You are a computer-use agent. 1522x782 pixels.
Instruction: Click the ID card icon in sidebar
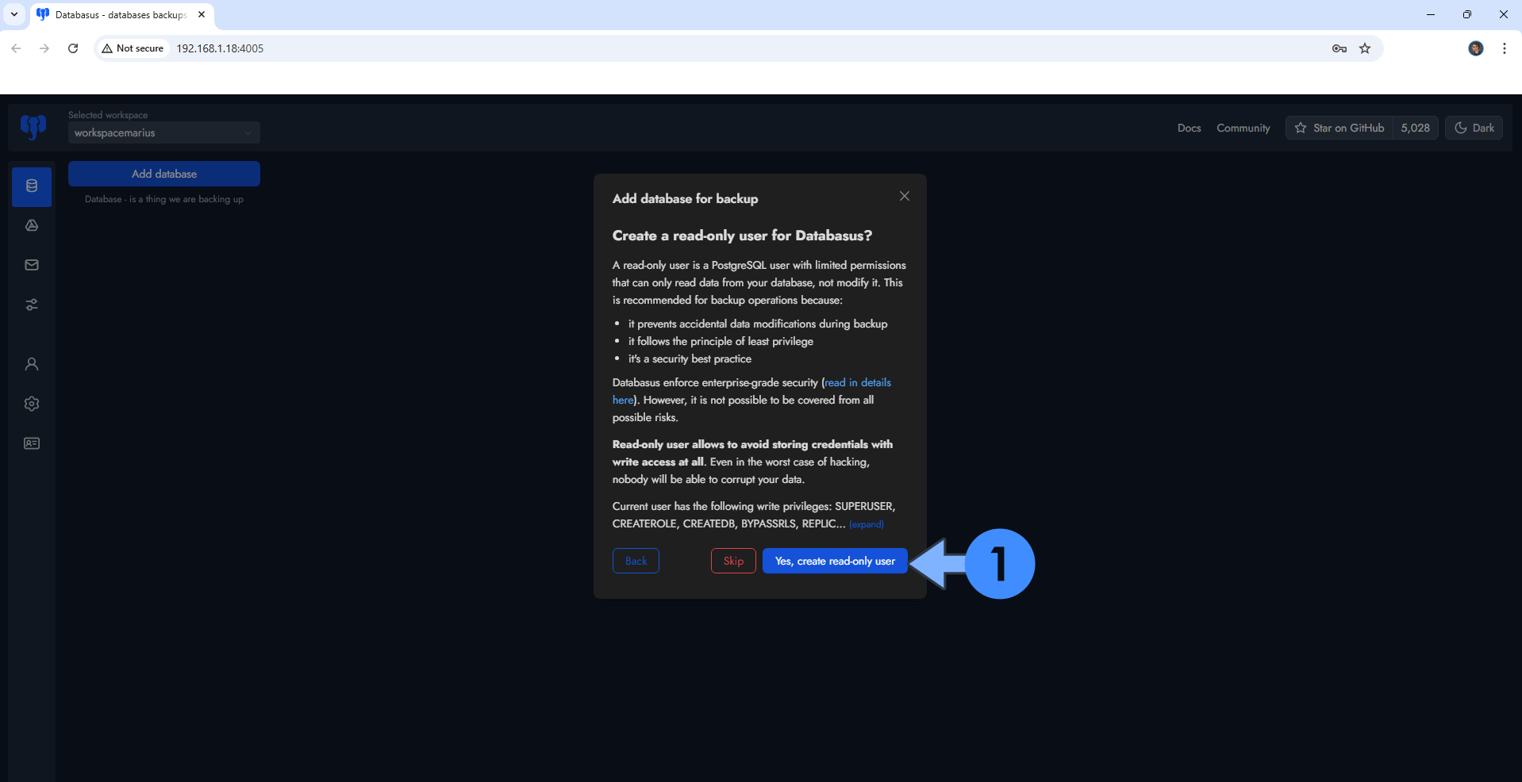click(x=32, y=443)
